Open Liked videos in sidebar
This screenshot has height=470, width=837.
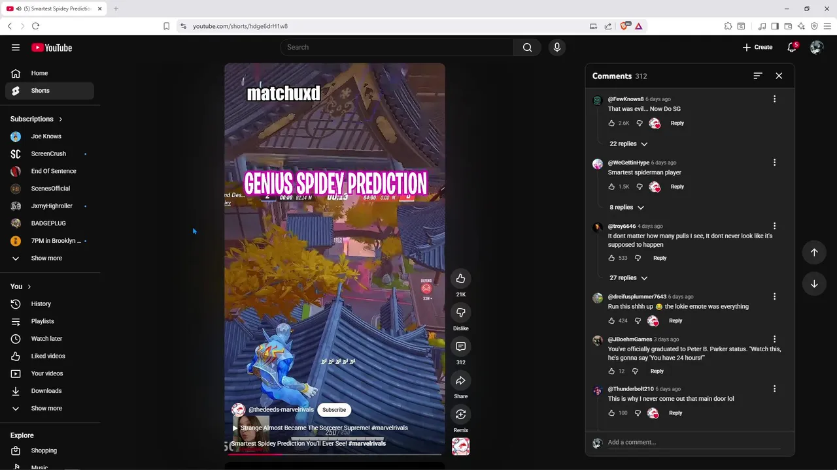click(x=50, y=356)
